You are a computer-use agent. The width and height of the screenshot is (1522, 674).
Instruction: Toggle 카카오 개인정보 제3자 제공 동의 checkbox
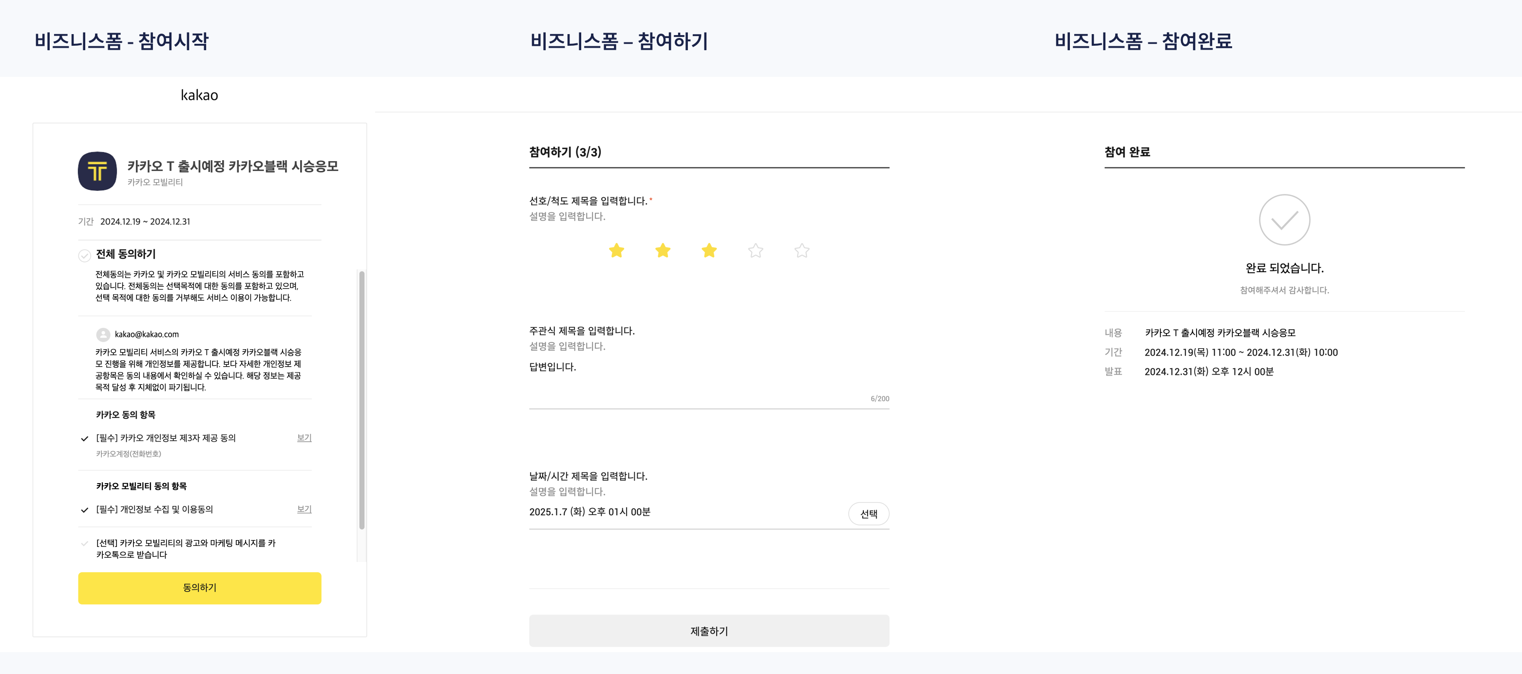84,438
